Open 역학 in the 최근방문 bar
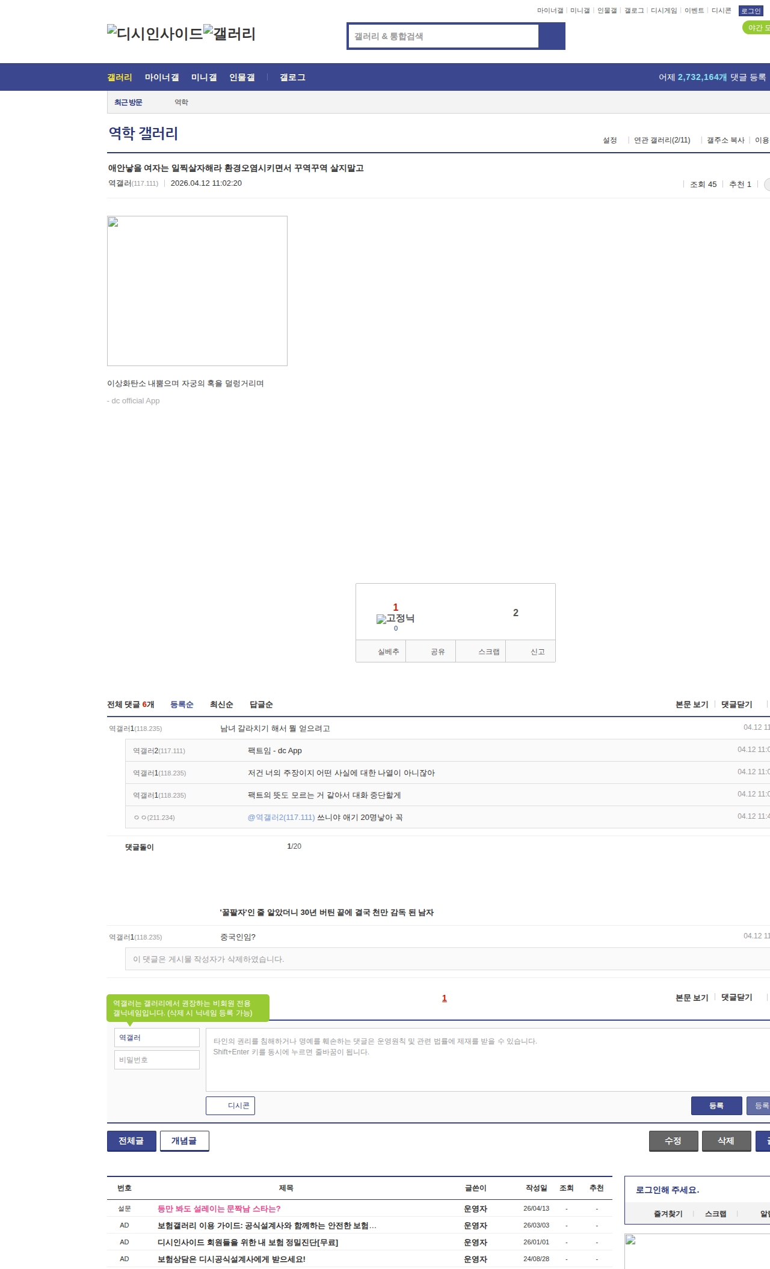770x1269 pixels. click(182, 102)
